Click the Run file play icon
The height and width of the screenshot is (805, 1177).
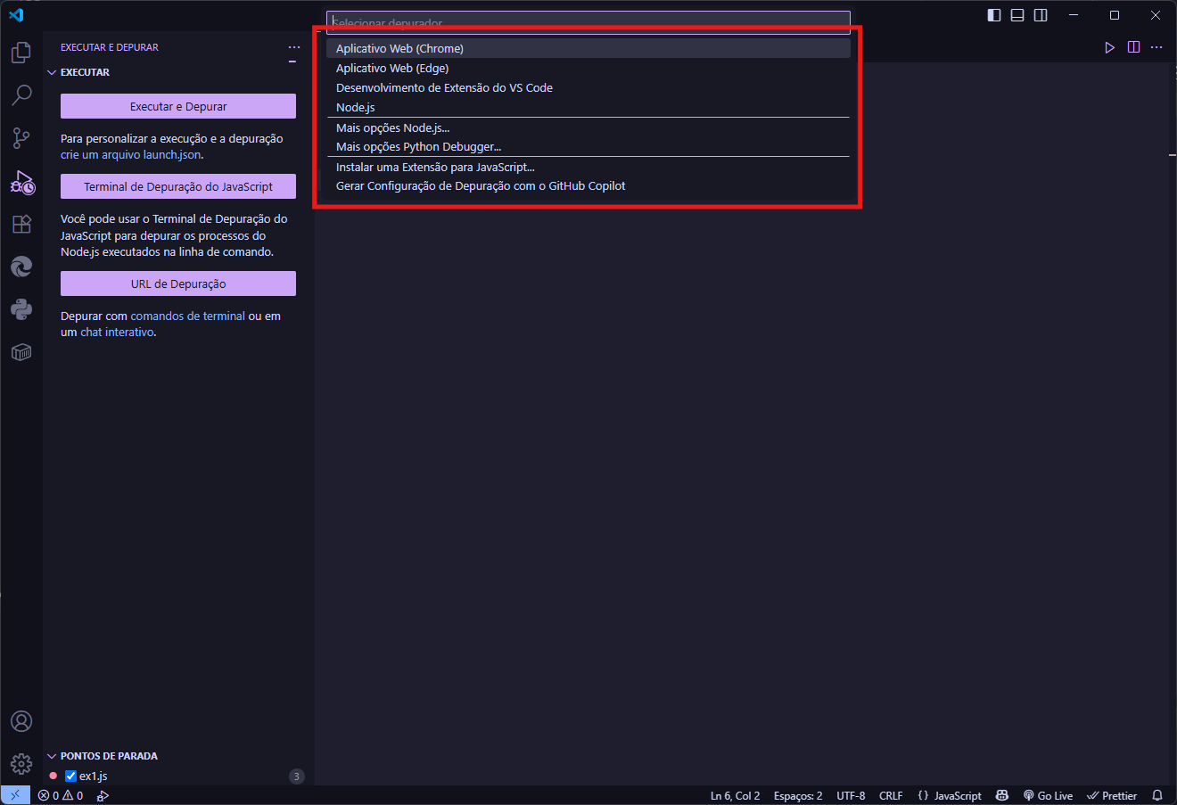(x=1109, y=47)
